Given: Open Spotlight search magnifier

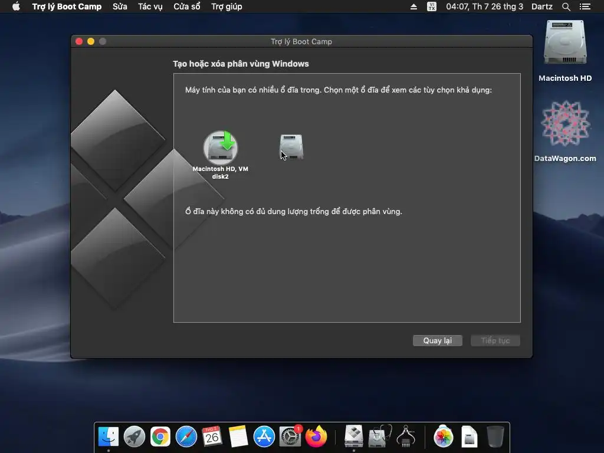Looking at the screenshot, I should pos(566,6).
